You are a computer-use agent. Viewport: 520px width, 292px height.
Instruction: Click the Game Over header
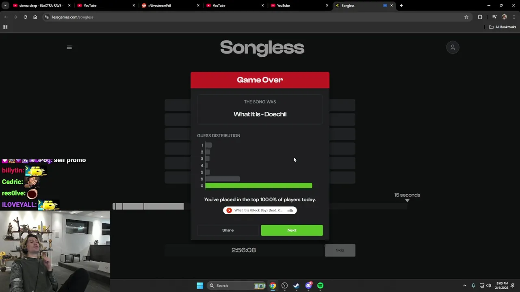260,80
